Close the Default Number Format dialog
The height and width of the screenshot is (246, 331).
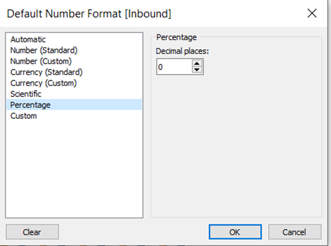click(x=312, y=14)
